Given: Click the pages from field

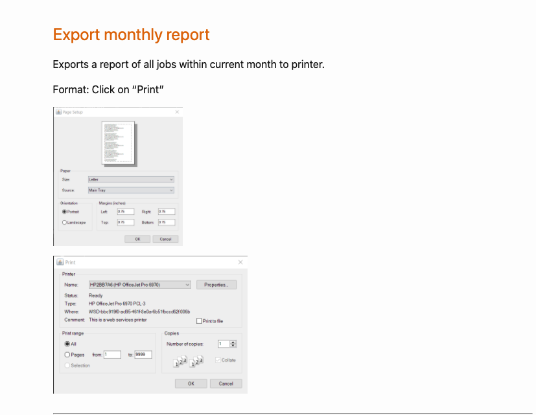Looking at the screenshot, I should 113,355.
